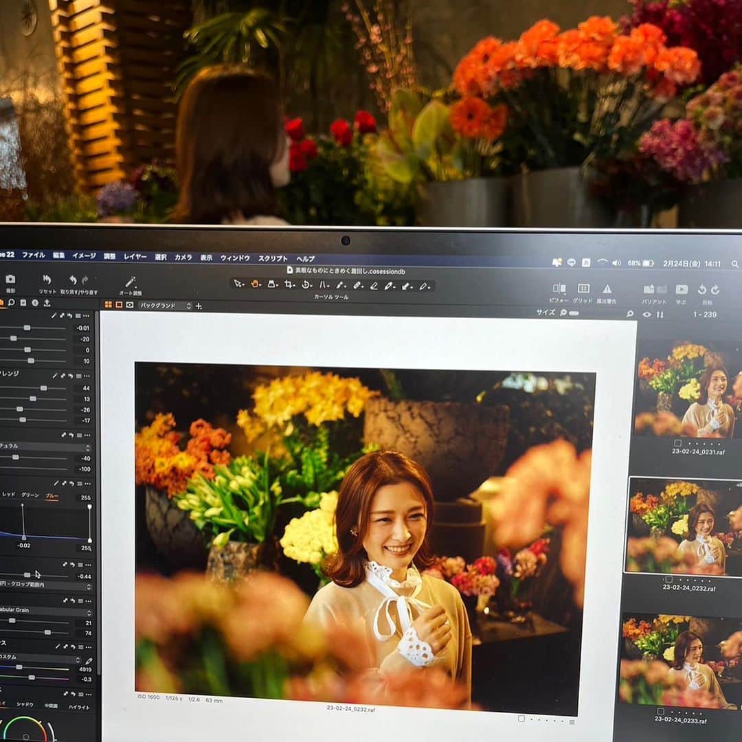Toggle the 露出警告 exposure warning

(x=607, y=289)
